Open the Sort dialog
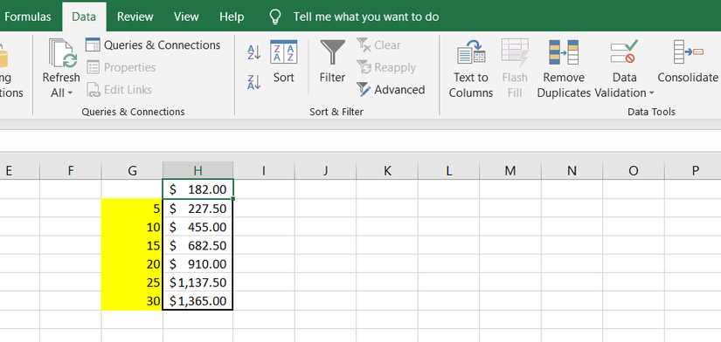Image resolution: width=721 pixels, height=342 pixels. (284, 62)
